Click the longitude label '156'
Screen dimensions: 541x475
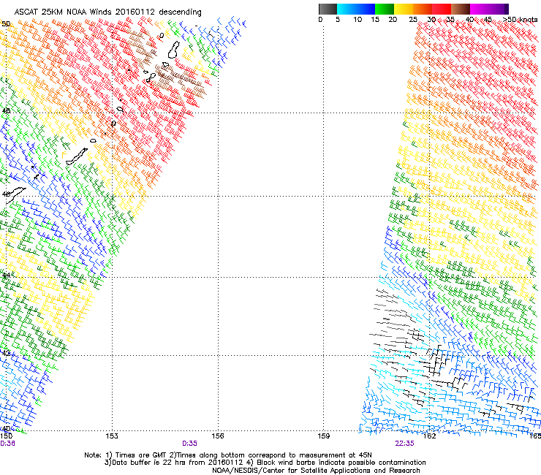click(x=218, y=436)
